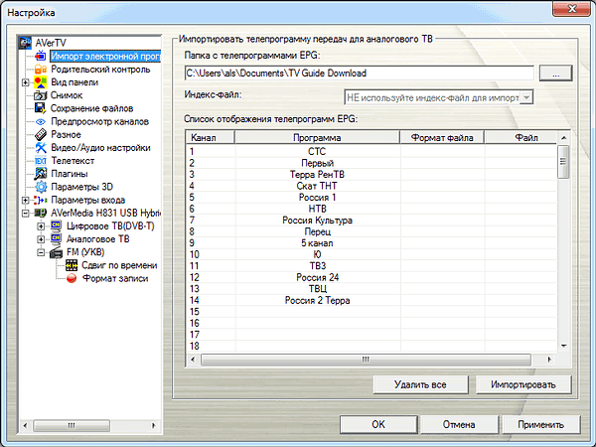The height and width of the screenshot is (447, 596).
Task: Open Сдвиг по времени settings
Action: click(119, 265)
